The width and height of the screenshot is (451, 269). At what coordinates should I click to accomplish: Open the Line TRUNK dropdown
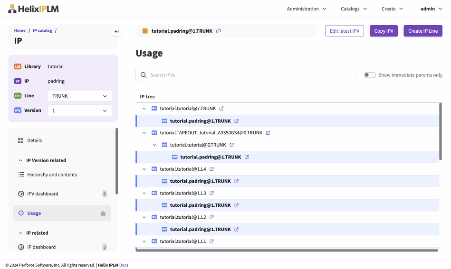(x=80, y=96)
